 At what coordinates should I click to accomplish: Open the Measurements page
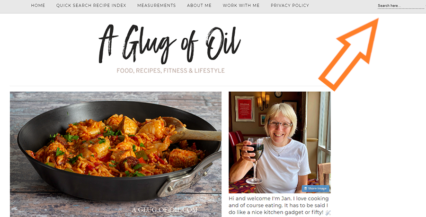tap(157, 5)
